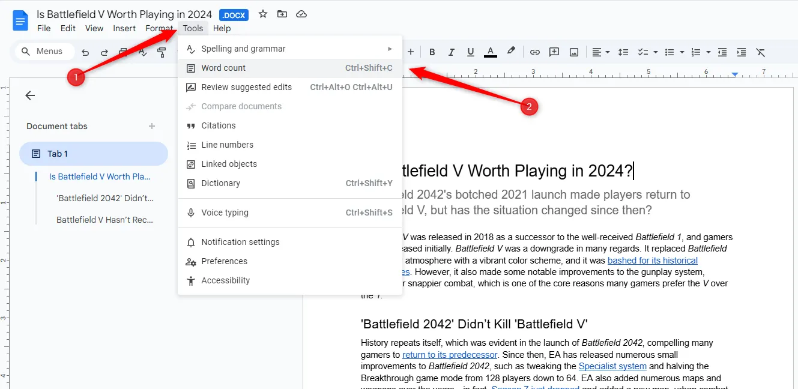
Task: Click the undo arrow
Action: click(85, 52)
